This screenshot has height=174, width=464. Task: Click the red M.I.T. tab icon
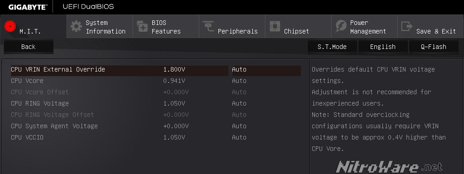10,26
